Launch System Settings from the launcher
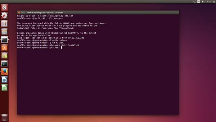216x122 pixels. pyautogui.click(x=4, y=16)
